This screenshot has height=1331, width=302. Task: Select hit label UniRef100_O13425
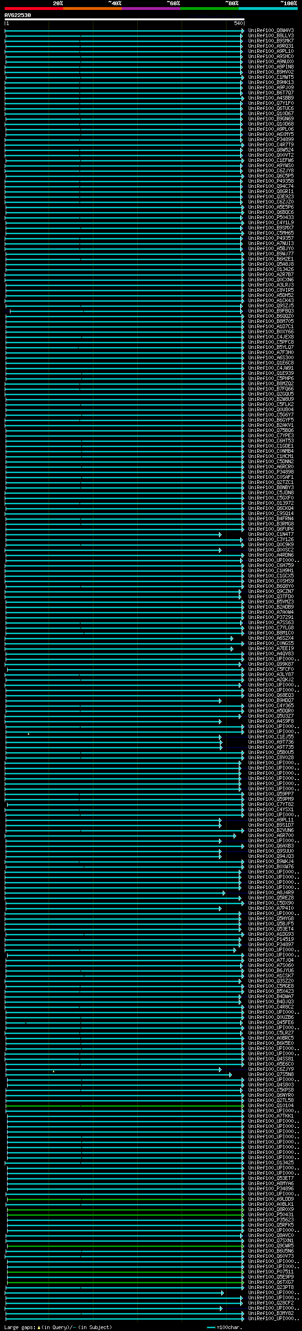coord(271,1162)
